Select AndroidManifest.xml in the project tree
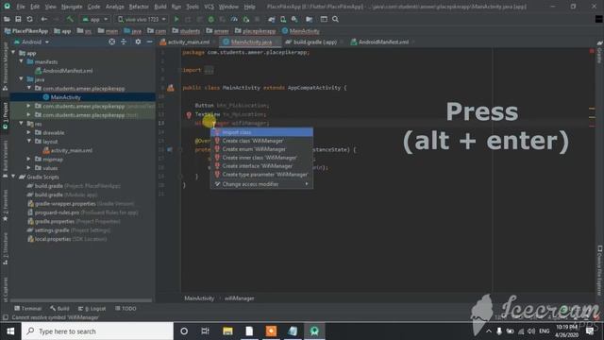 point(68,71)
